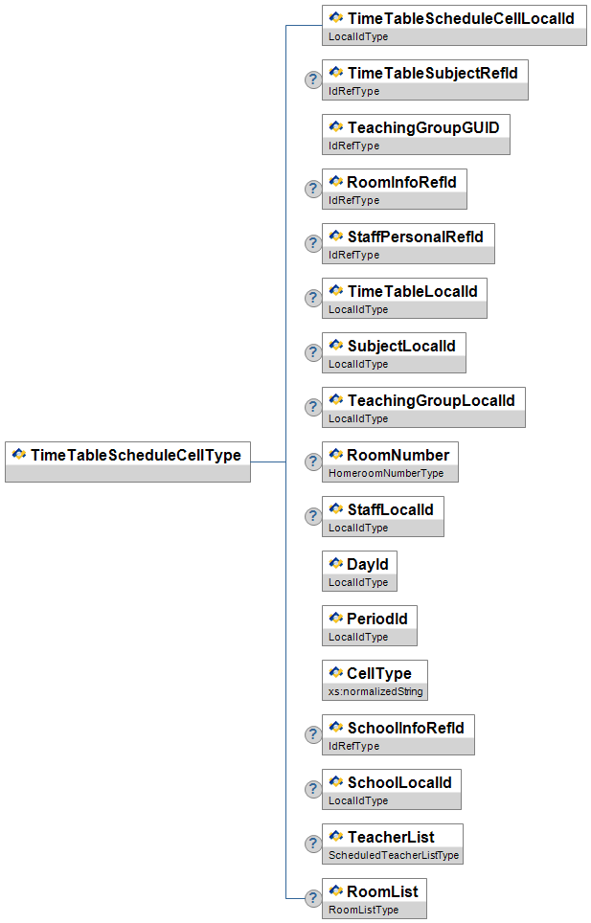Click the question mark next to StaffLocalId
Viewport: 591px width, 923px height.
(x=312, y=517)
